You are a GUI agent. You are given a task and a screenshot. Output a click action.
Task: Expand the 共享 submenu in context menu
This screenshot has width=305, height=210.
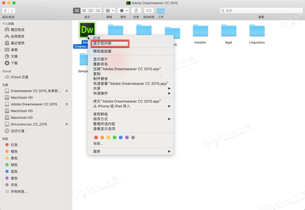131,88
